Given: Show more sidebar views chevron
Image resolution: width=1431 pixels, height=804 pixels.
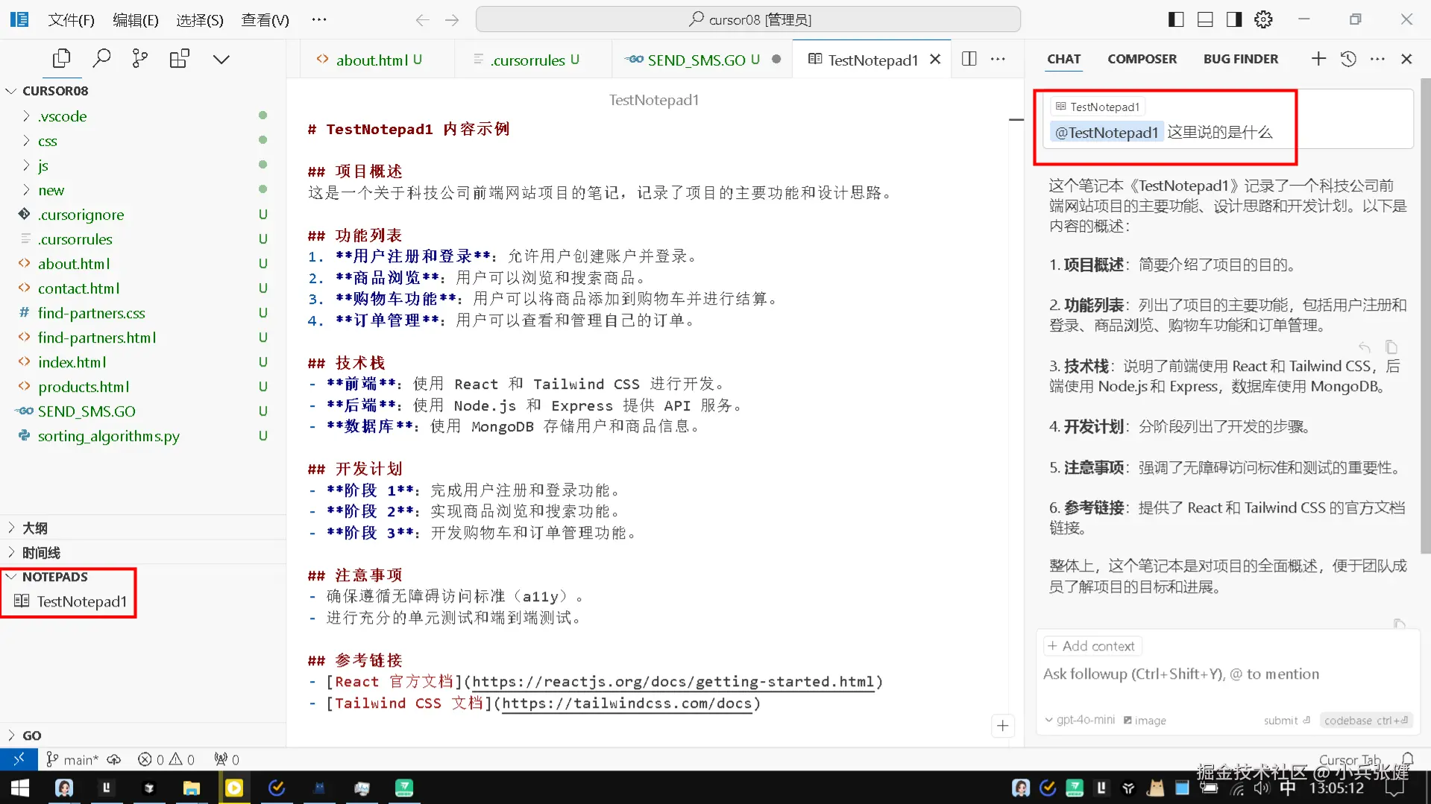Looking at the screenshot, I should [x=221, y=59].
